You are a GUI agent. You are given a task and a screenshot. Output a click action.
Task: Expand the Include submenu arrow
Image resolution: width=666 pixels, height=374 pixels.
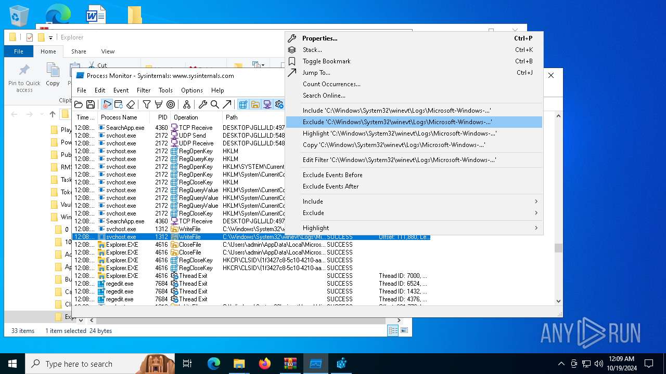click(536, 202)
